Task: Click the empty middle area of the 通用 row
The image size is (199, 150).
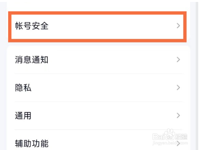Action: coord(104,115)
